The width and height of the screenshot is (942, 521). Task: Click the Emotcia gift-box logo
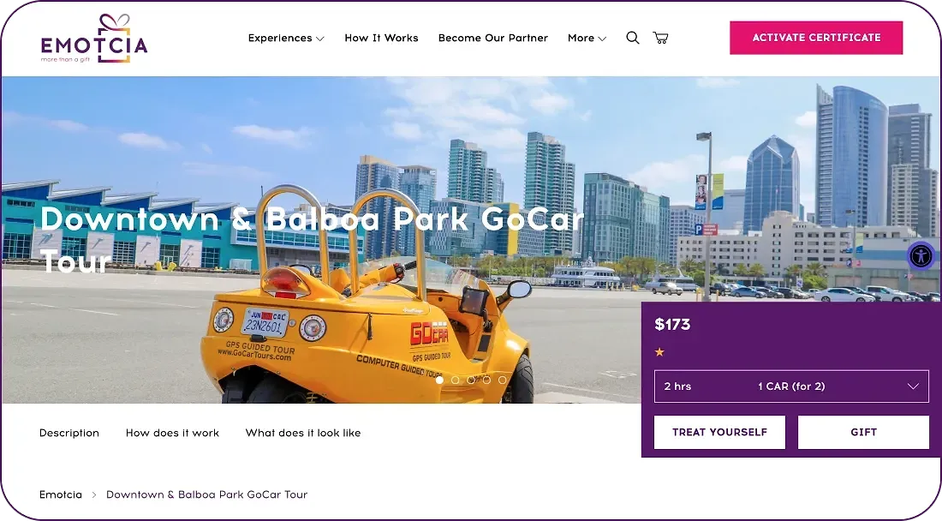click(94, 39)
